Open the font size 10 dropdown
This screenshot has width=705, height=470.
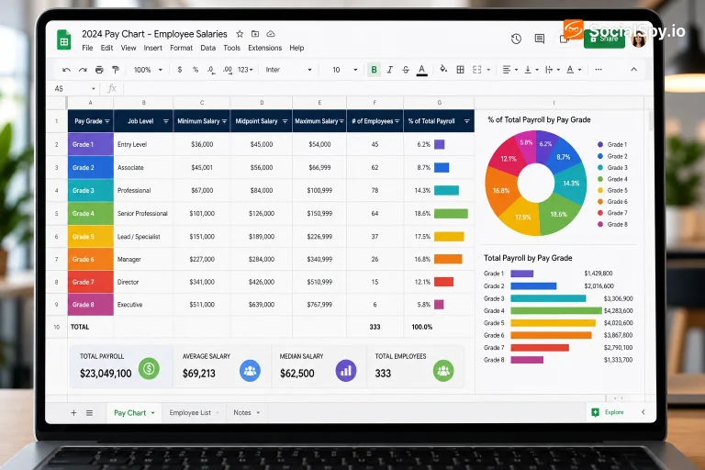tap(345, 70)
